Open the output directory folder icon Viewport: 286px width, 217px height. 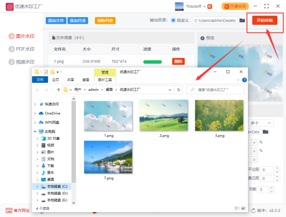pyautogui.click(x=242, y=21)
